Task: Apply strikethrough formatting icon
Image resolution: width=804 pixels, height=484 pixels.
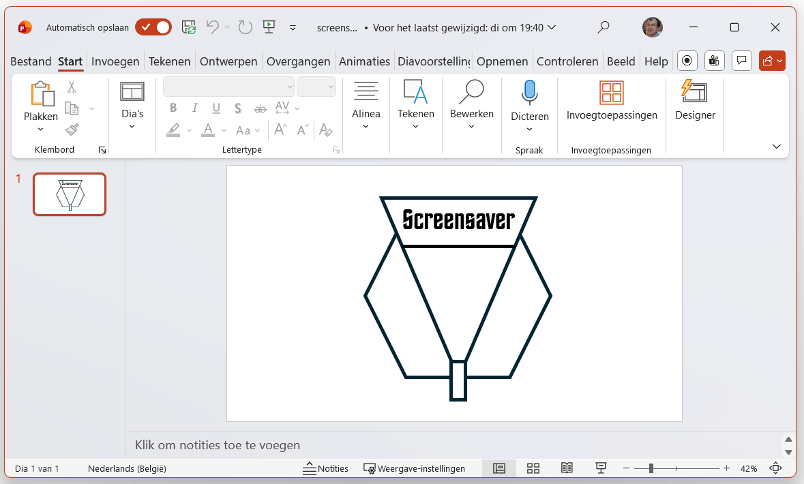Action: tap(259, 108)
